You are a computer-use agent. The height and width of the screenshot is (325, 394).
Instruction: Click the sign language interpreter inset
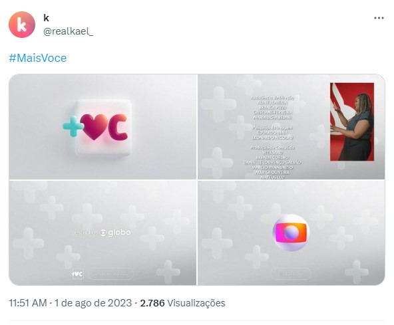pyautogui.click(x=352, y=122)
